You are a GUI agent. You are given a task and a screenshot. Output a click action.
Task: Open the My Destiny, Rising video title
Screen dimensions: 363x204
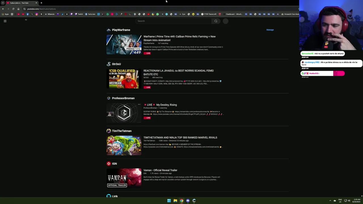(x=160, y=105)
